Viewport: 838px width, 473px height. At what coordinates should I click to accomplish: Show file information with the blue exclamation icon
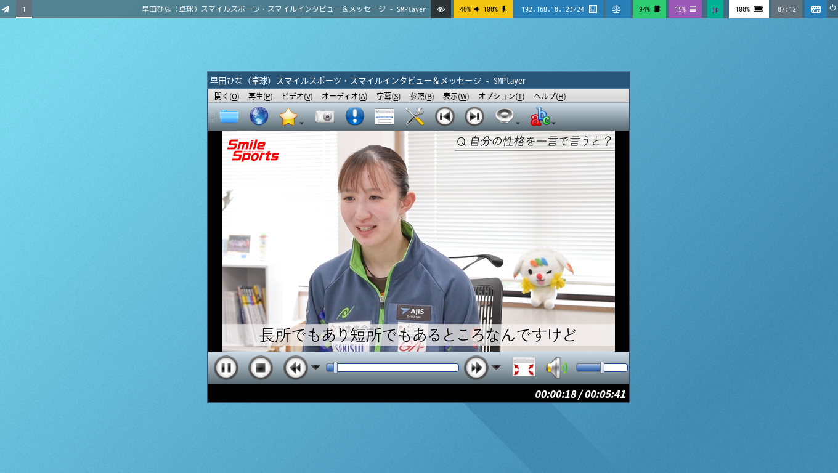[355, 116]
